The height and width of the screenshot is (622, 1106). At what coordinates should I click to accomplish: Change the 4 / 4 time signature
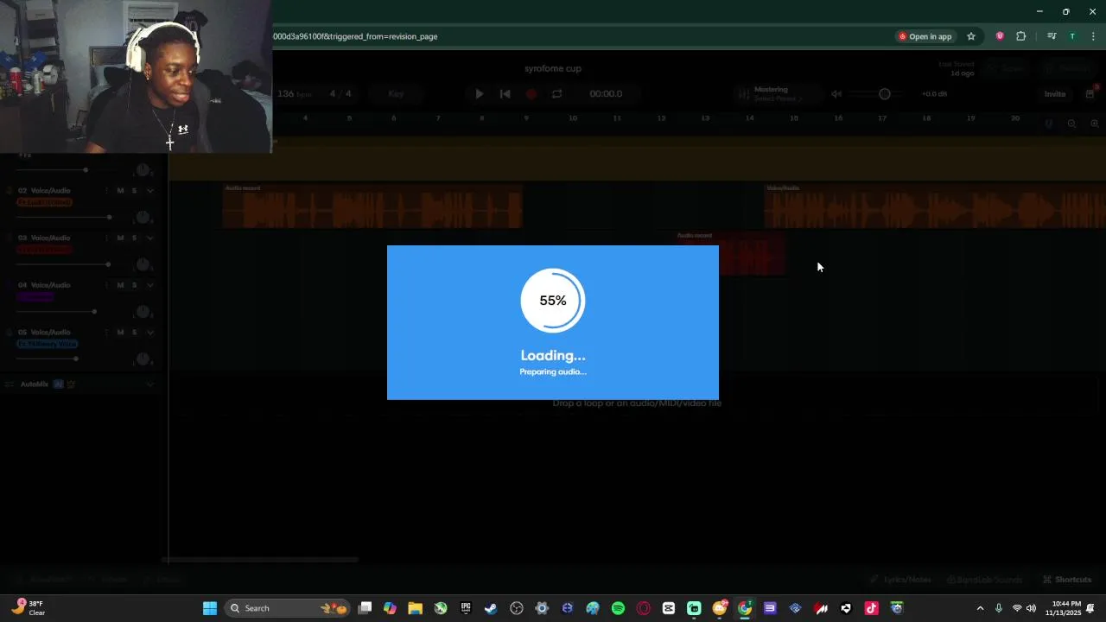click(340, 94)
